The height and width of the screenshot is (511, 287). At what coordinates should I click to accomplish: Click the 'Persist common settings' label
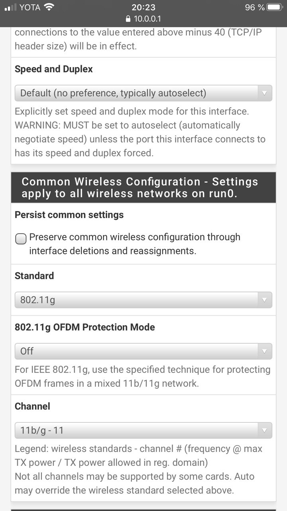(x=69, y=215)
